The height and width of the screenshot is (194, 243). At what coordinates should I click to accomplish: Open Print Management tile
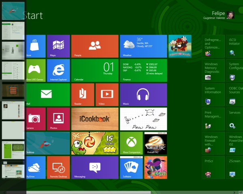click(213, 119)
